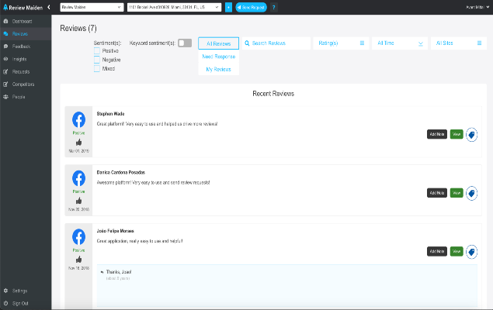Click the thumbs up icon on Stephen Wade's review
The image size is (493, 310).
[x=78, y=143]
